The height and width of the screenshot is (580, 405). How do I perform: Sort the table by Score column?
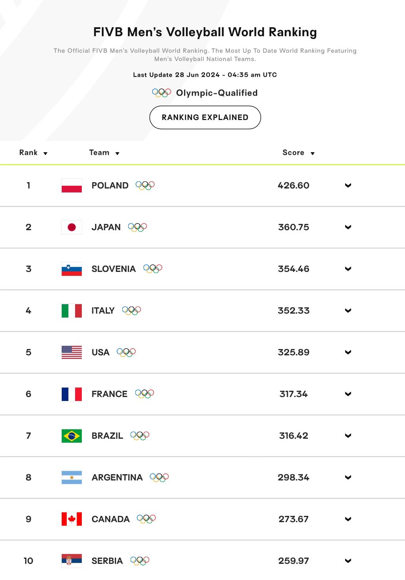(298, 153)
